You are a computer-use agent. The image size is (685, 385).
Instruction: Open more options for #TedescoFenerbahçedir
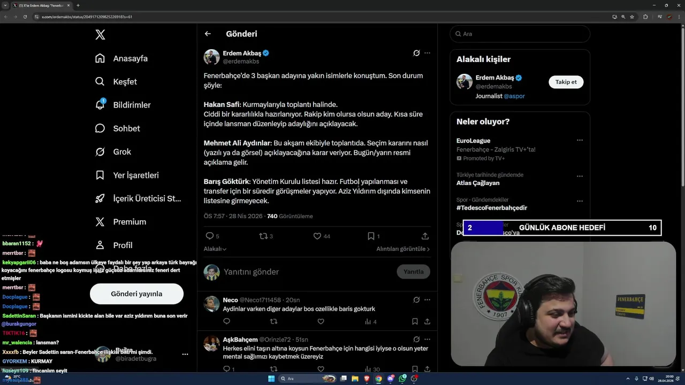pyautogui.click(x=580, y=201)
